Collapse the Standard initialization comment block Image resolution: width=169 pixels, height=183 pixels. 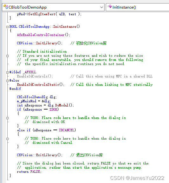pos(7,56)
